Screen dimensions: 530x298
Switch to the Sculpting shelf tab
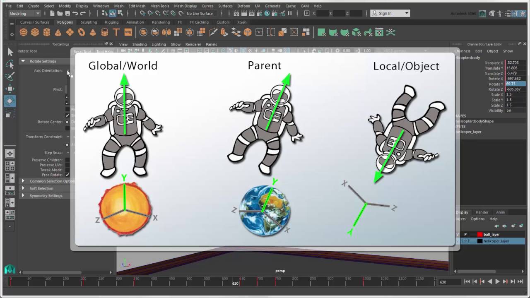(89, 22)
